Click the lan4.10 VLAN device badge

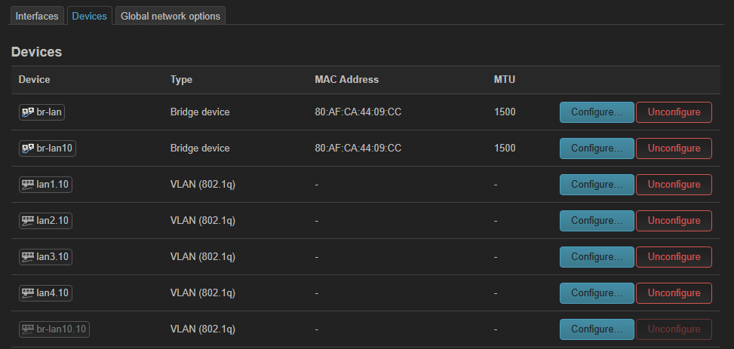click(45, 293)
